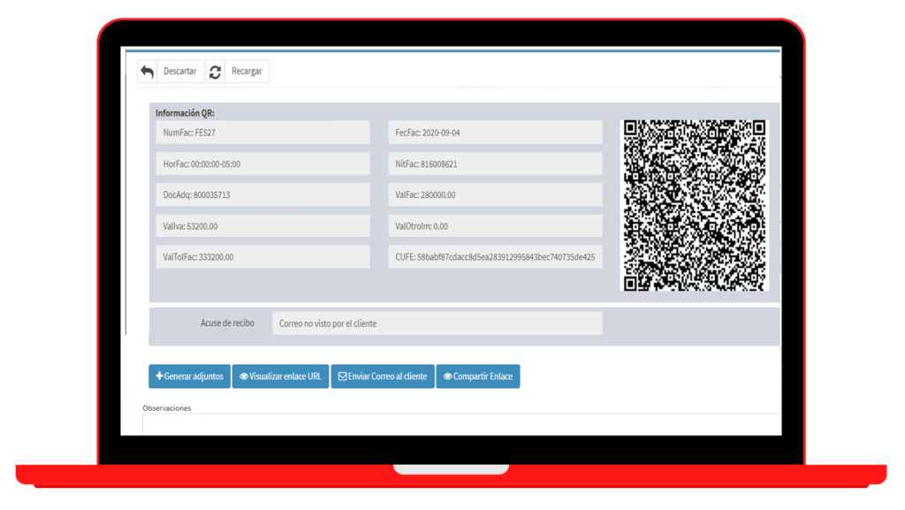Select the ValTolFac: 333200.00 field
Image resolution: width=905 pixels, height=510 pixels.
(x=262, y=257)
